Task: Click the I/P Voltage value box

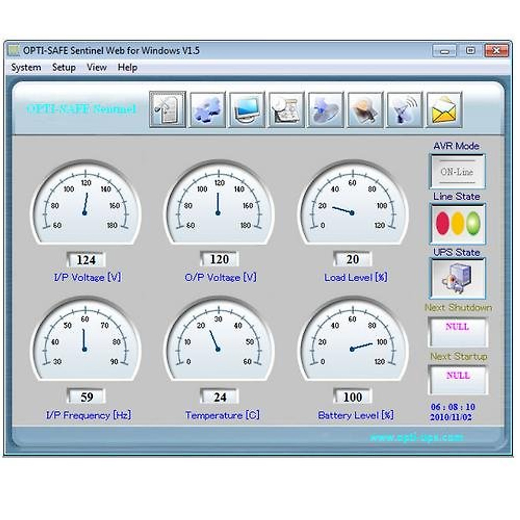Action: pyautogui.click(x=86, y=260)
